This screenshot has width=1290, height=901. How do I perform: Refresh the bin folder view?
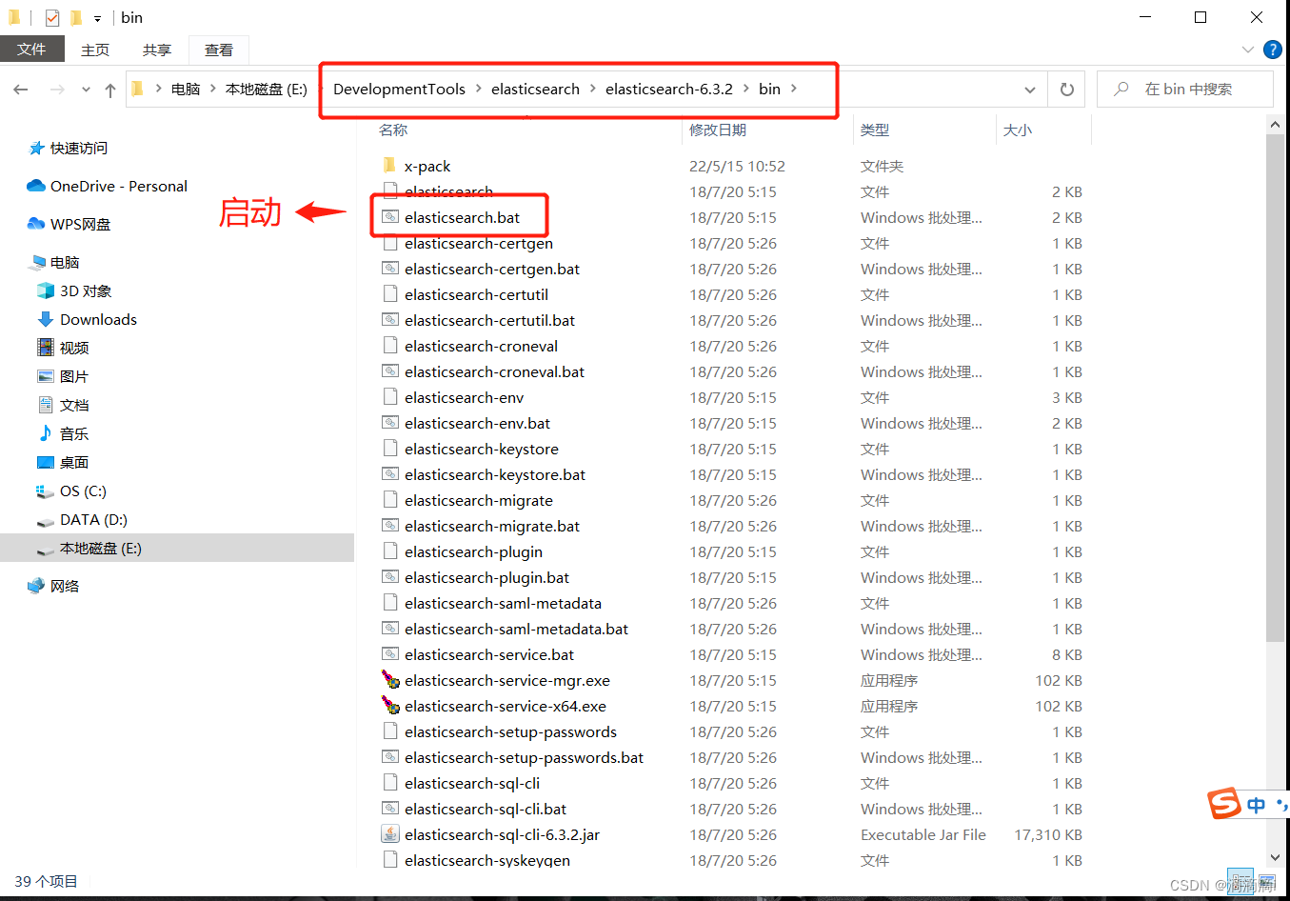pos(1067,90)
